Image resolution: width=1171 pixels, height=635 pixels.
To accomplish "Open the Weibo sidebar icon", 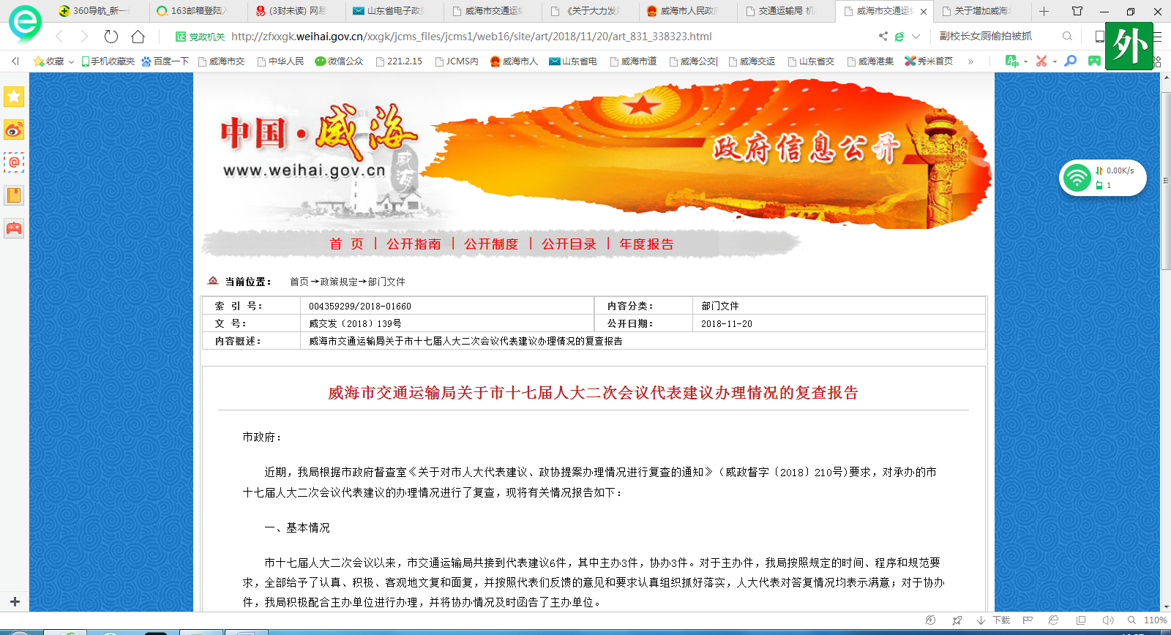I will click(x=14, y=130).
